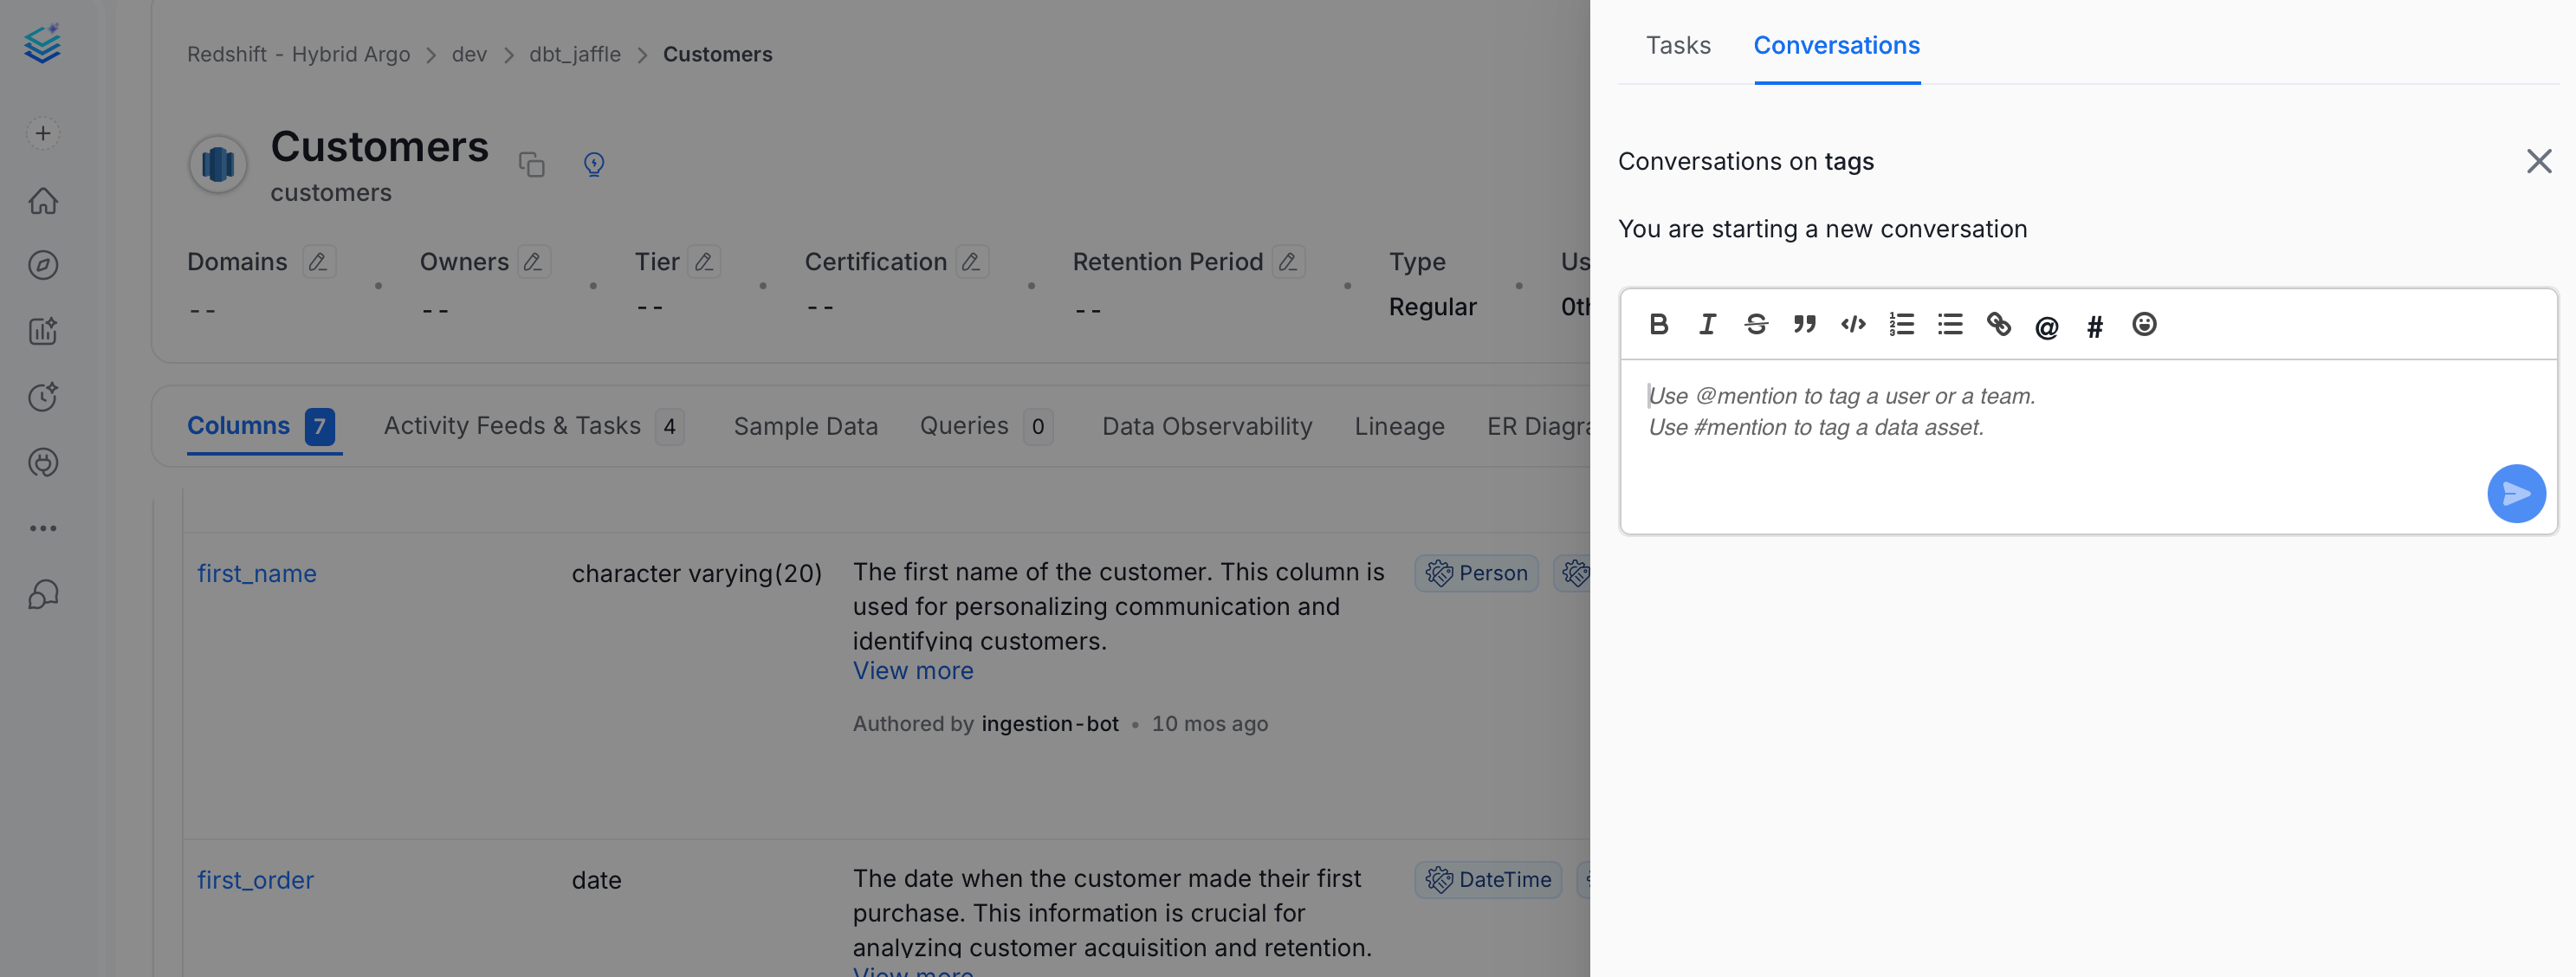This screenshot has height=977, width=2576.
Task: Start a bulleted list
Action: [x=1950, y=325]
